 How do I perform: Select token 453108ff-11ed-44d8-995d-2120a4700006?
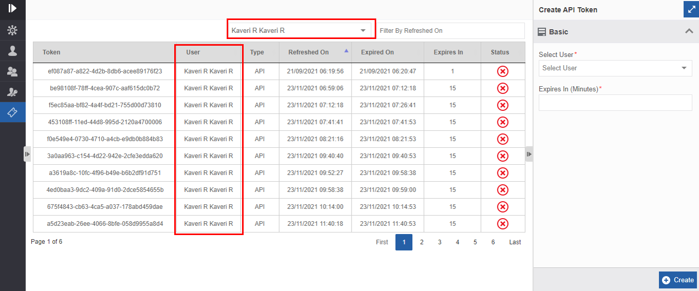click(x=105, y=122)
